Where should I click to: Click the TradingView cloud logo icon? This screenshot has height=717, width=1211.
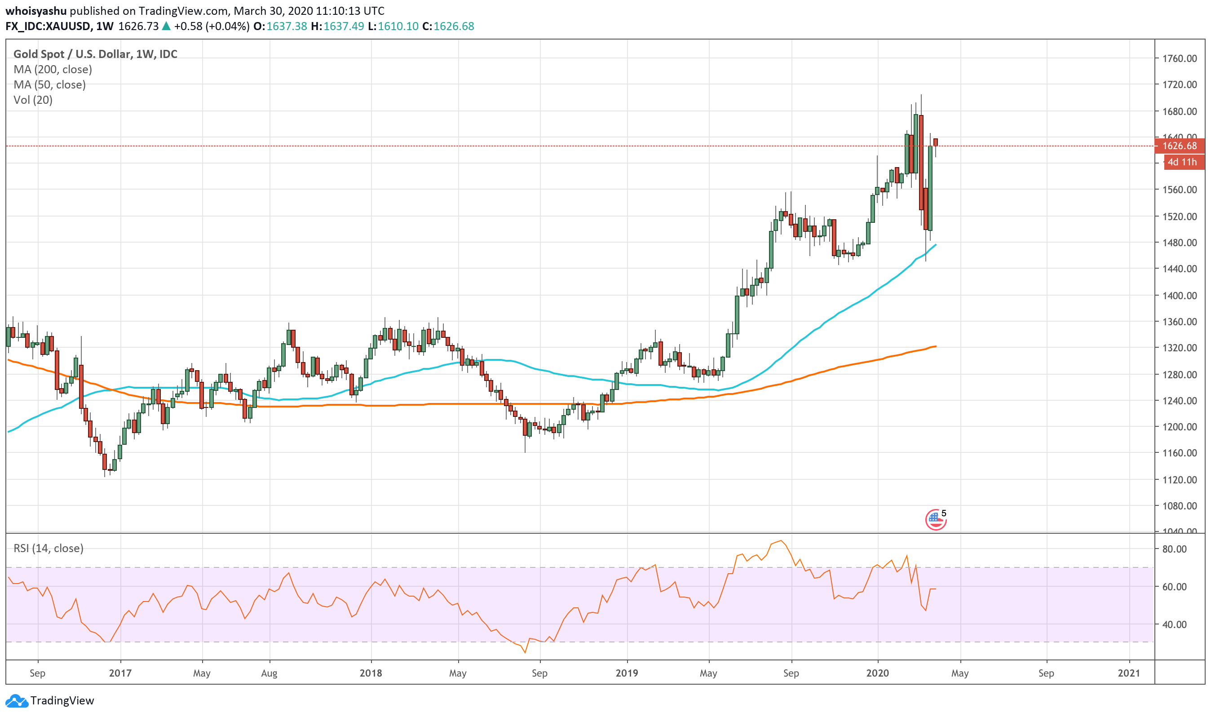click(17, 700)
